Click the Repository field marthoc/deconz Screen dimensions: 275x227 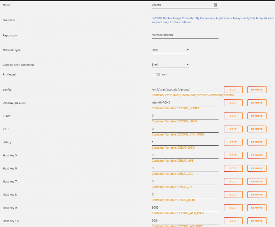(185, 35)
